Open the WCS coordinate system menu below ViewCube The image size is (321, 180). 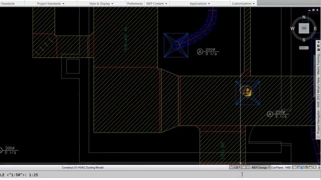303,48
